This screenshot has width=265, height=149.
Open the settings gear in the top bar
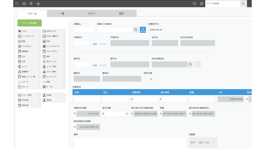tap(194, 4)
